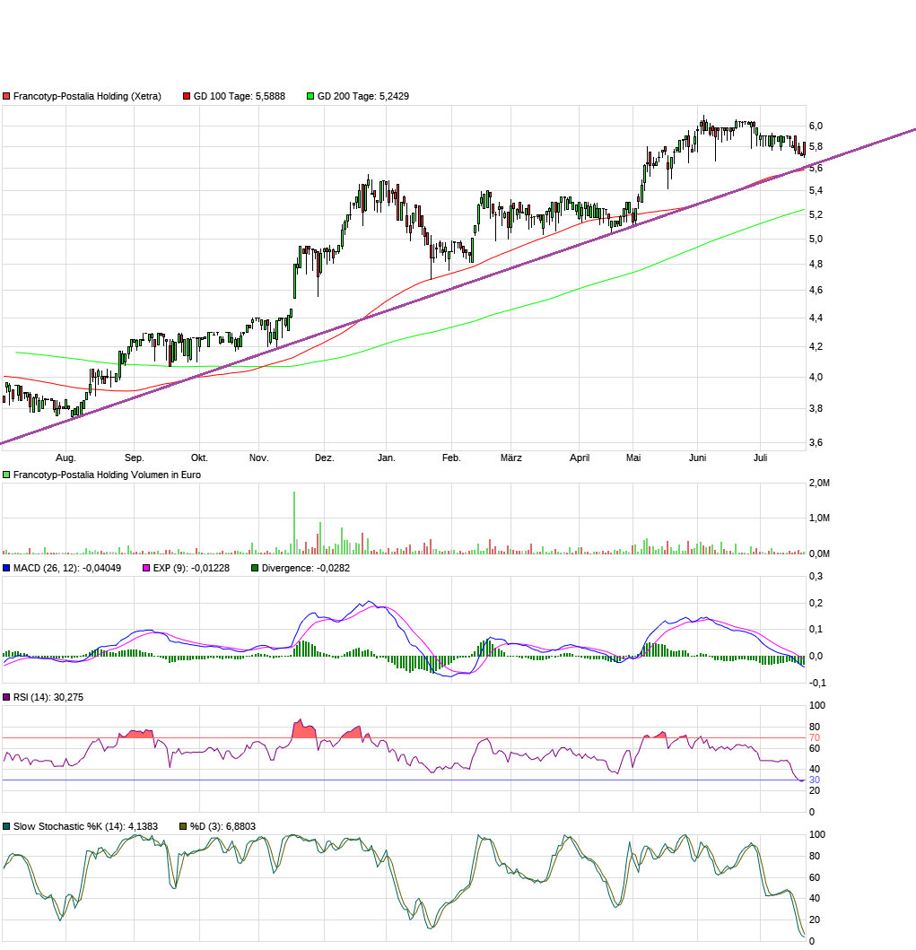This screenshot has height=950, width=916.
Task: Click the 'März' month label
Action: [x=510, y=458]
